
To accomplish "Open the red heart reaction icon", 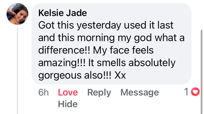I will pyautogui.click(x=195, y=92).
